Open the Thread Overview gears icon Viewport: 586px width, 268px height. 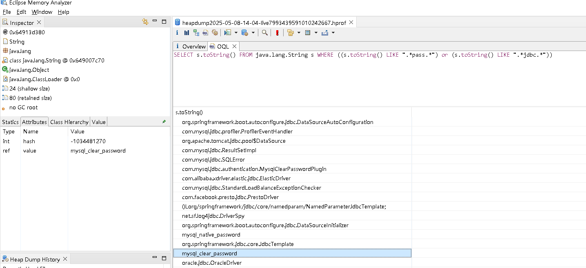click(x=215, y=33)
